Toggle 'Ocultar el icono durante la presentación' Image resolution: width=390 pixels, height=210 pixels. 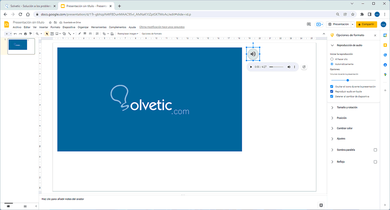click(x=332, y=86)
